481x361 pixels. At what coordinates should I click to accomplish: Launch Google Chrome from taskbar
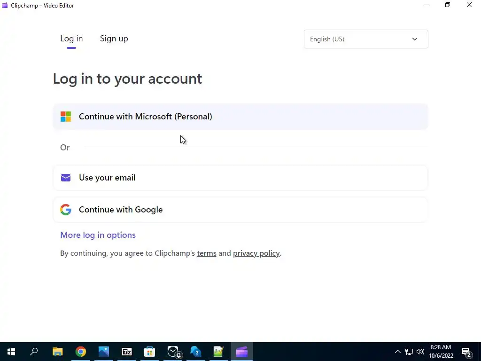coord(81,352)
